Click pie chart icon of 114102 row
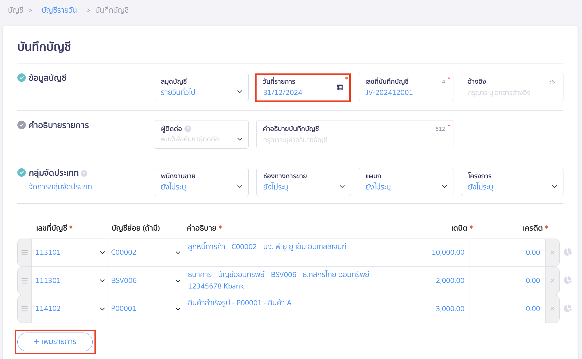Screen dimensions: 582x359 [568, 308]
